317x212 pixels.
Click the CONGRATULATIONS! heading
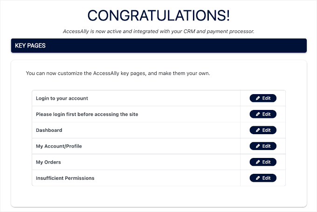(158, 15)
